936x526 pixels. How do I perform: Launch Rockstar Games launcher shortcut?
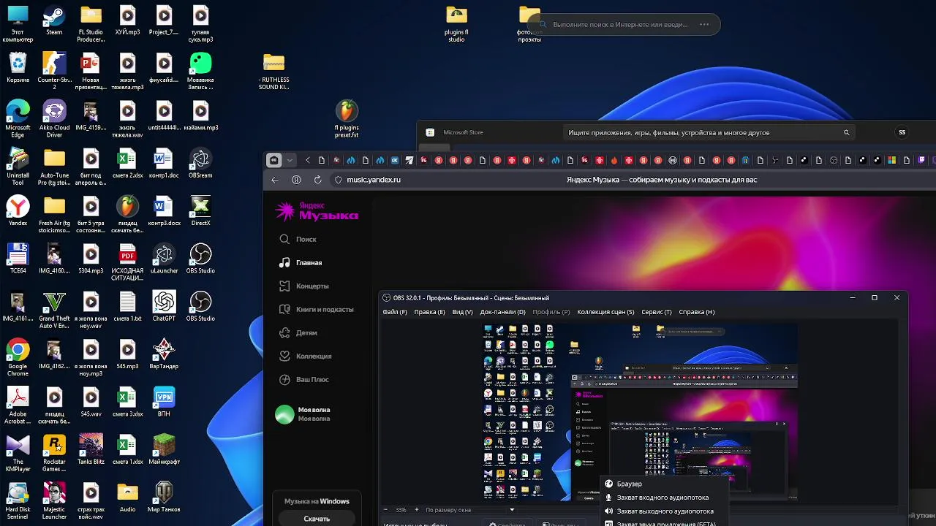tap(54, 453)
